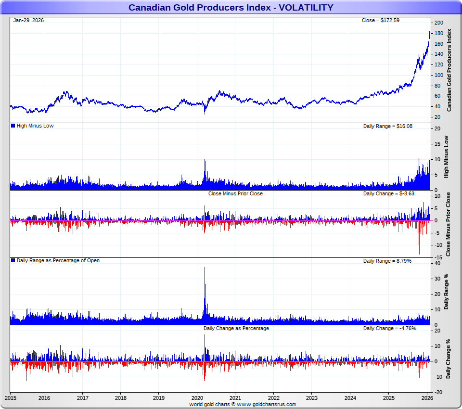Click the 2015 marker on the time axis
462x409 pixels.
[11, 398]
